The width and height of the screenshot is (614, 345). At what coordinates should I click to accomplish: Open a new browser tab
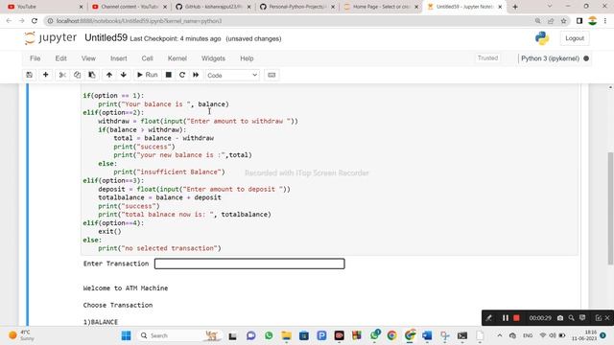515,7
